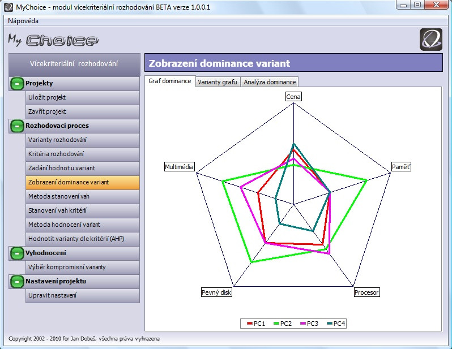This screenshot has width=452, height=349.
Task: Open Kritéria rozhodování
Action: click(83, 154)
